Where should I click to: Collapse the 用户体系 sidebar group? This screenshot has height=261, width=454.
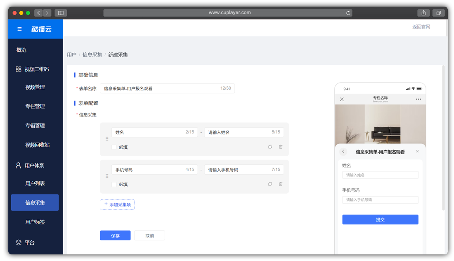[35, 166]
